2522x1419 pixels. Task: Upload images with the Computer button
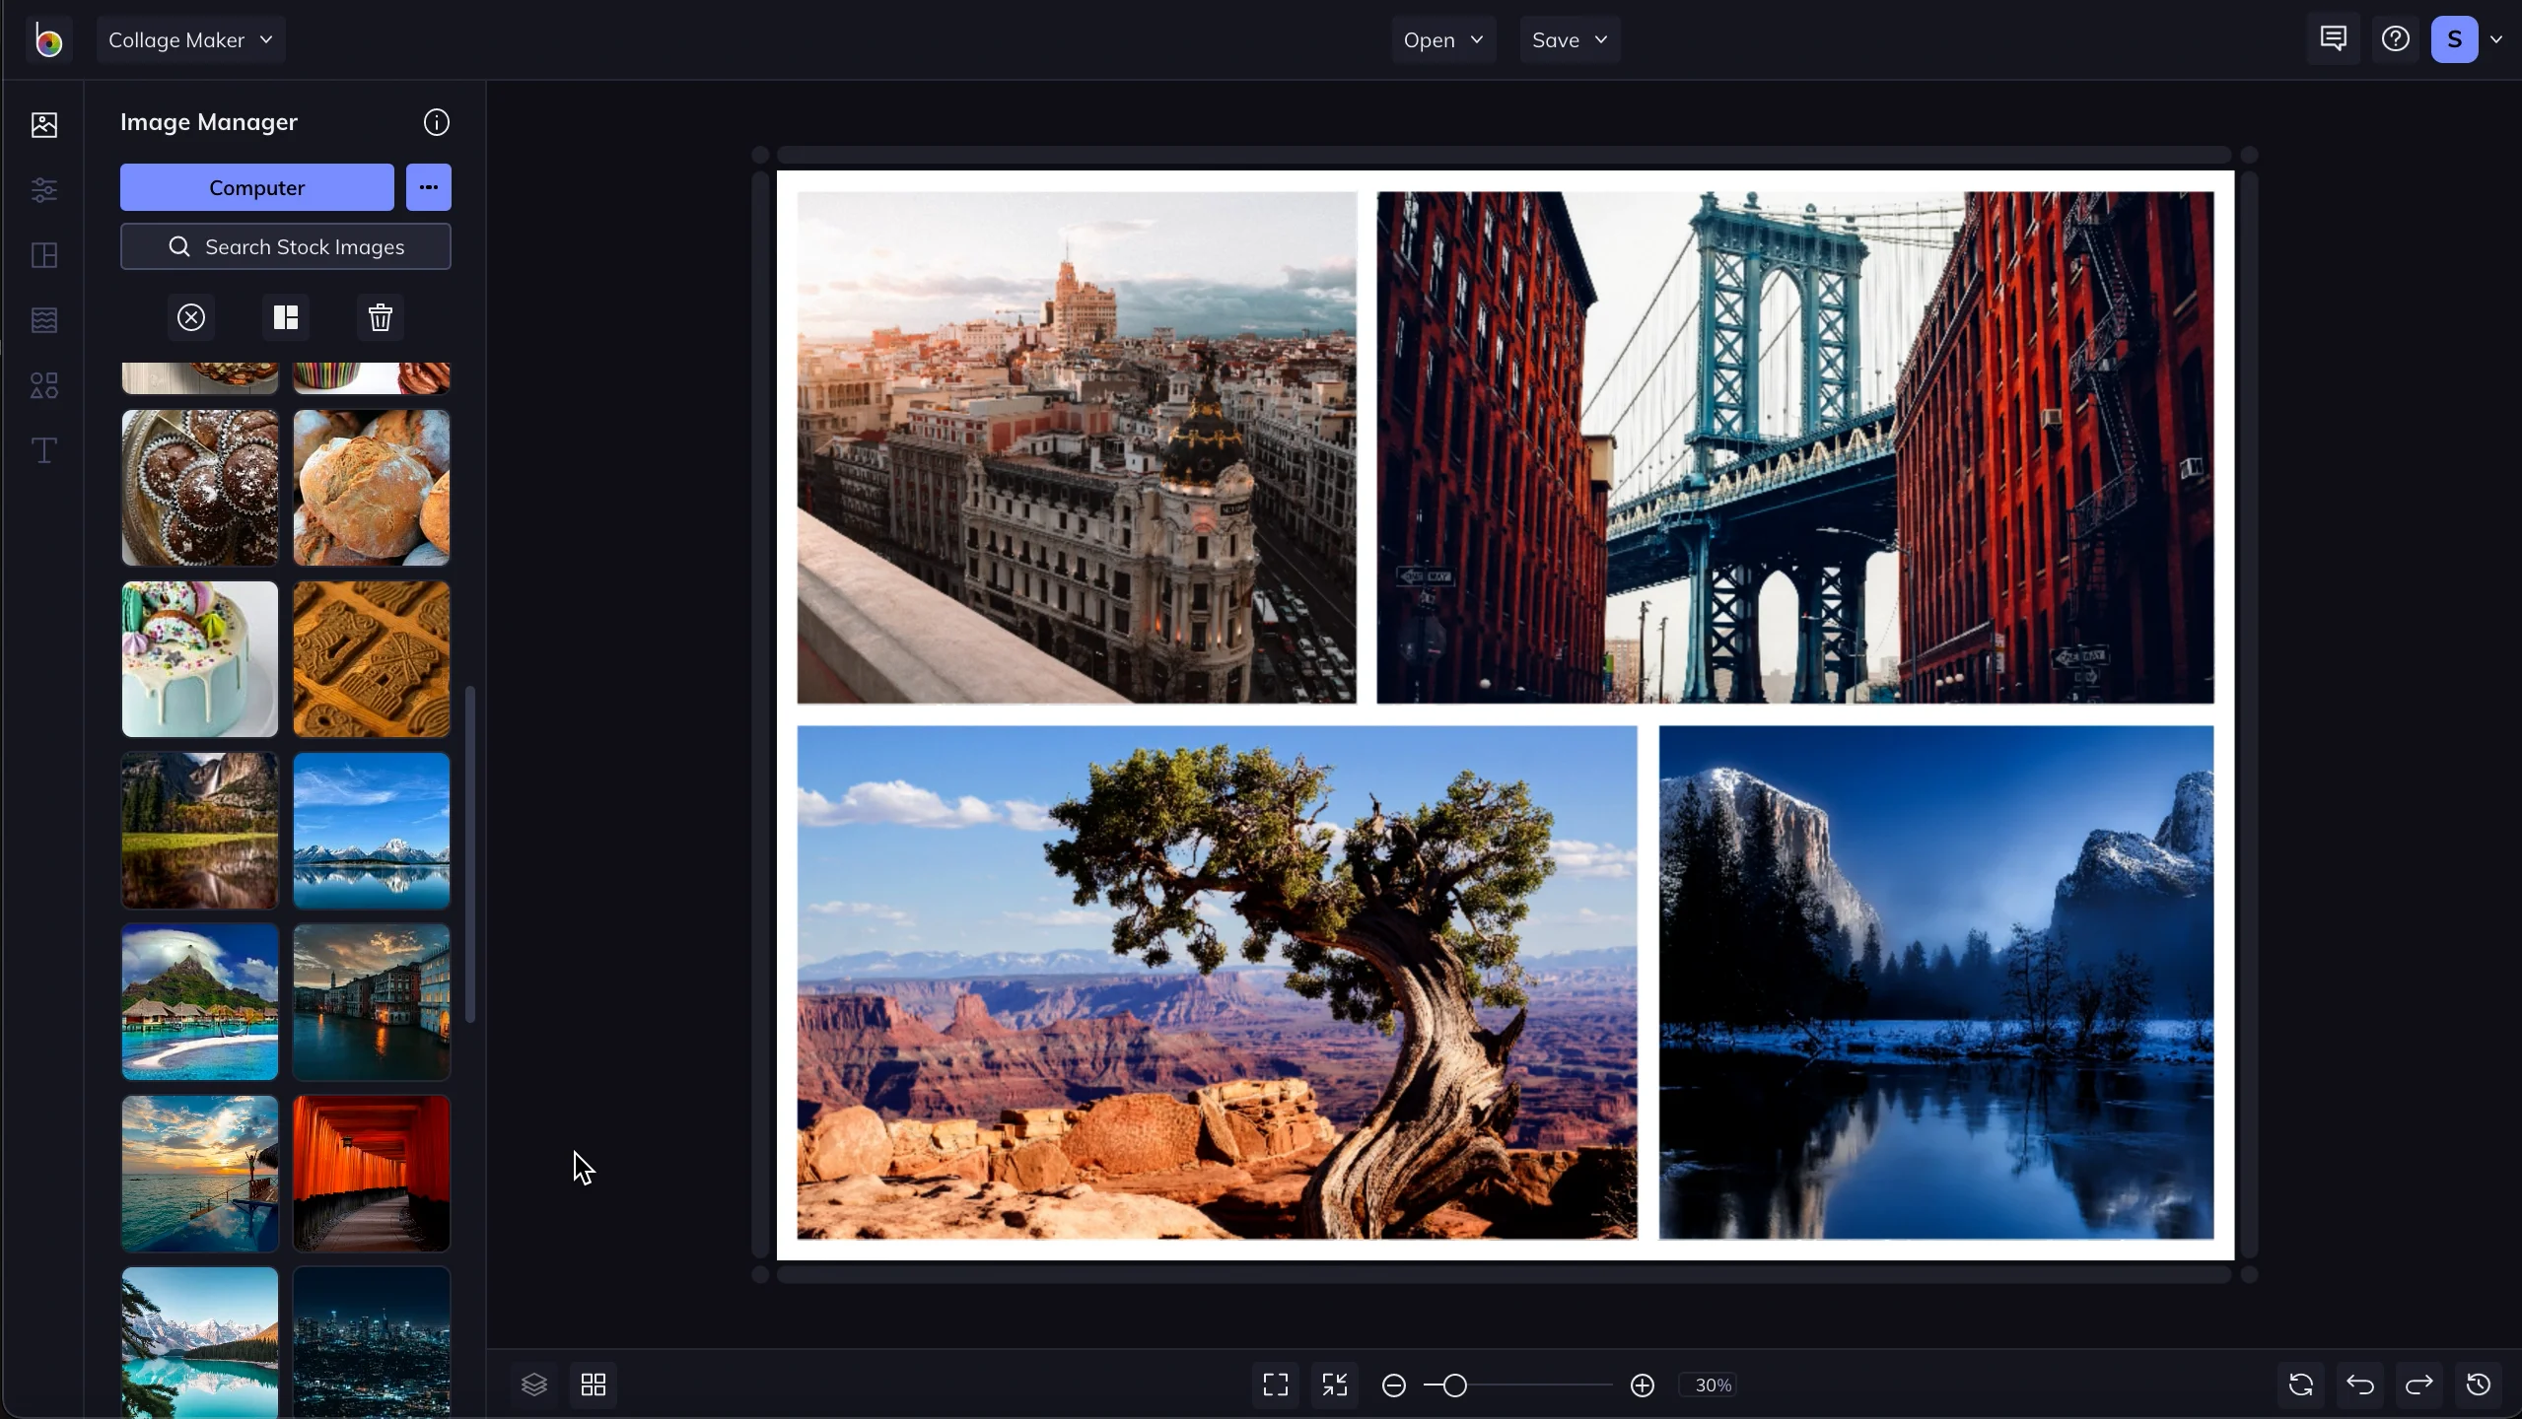pyautogui.click(x=257, y=187)
